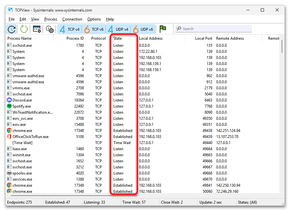The image size is (290, 211).
Task: Click Process ID 22492 cell
Action: click(79, 106)
